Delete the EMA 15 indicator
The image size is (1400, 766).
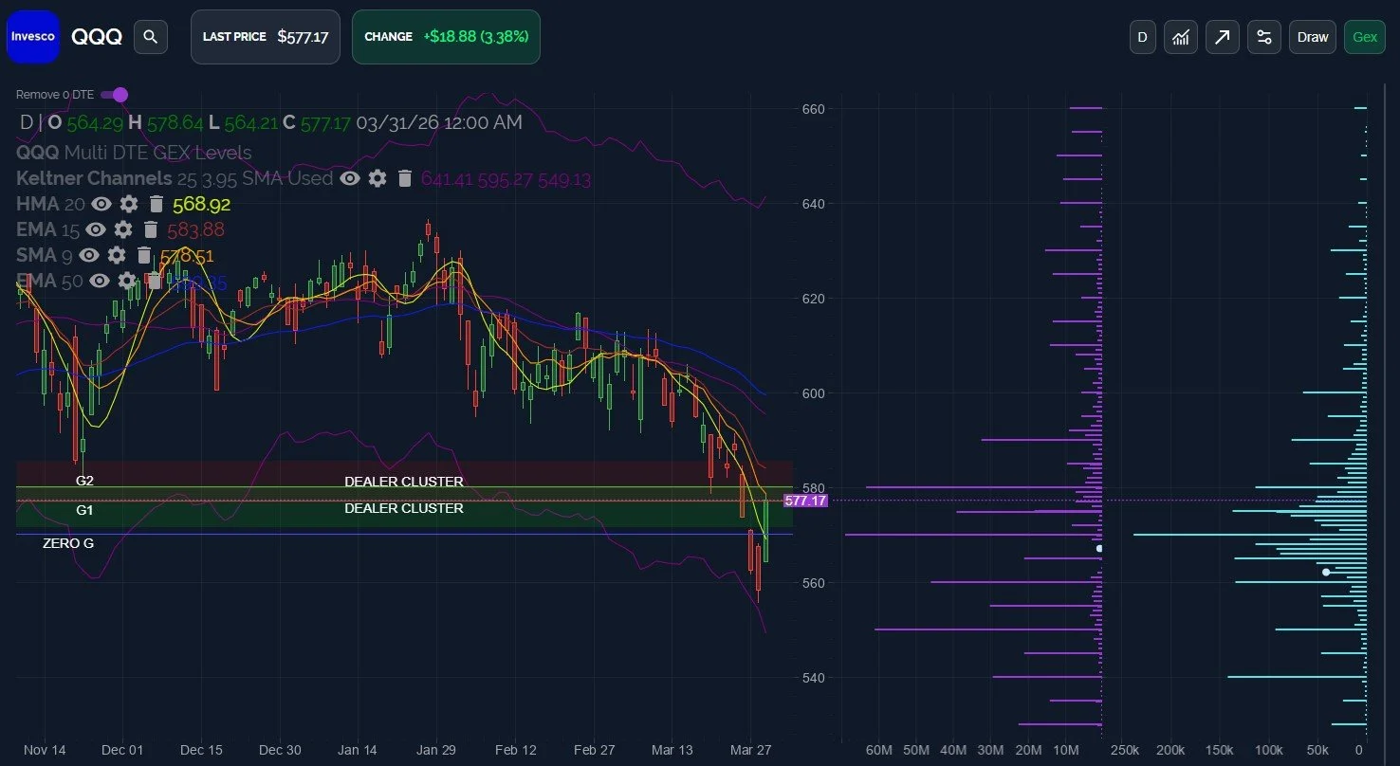[x=150, y=229]
